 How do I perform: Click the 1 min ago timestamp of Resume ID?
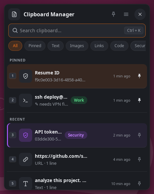121,76
